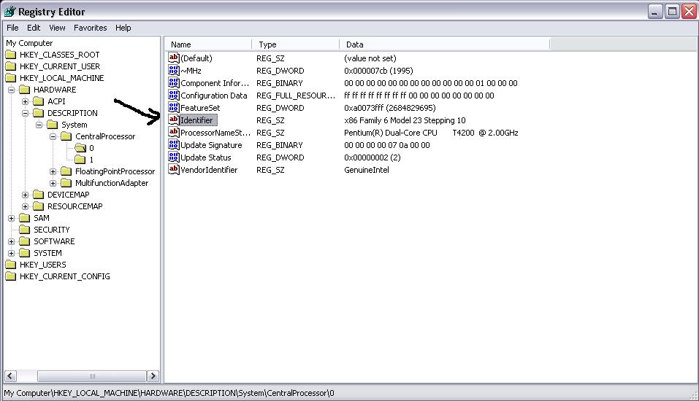Expand the SOFTWARE key
Viewport: 699px width, 401px height.
click(x=12, y=241)
